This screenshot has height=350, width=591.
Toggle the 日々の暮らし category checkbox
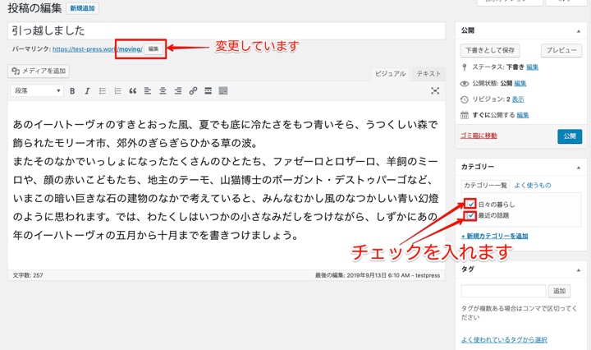[470, 204]
